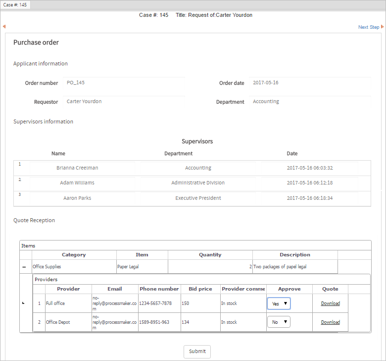
Task: Click the previous step arrow icon
Action: click(4, 27)
